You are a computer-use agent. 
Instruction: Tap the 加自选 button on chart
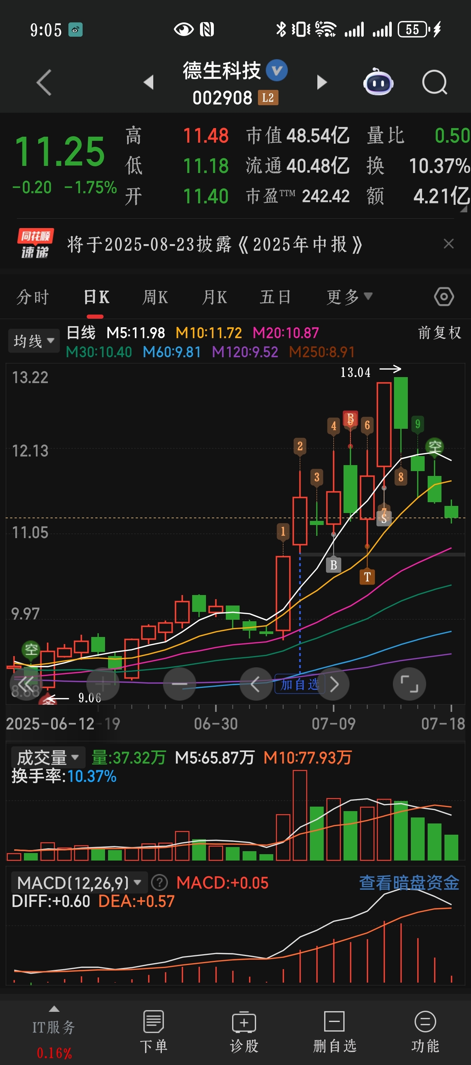tap(300, 684)
